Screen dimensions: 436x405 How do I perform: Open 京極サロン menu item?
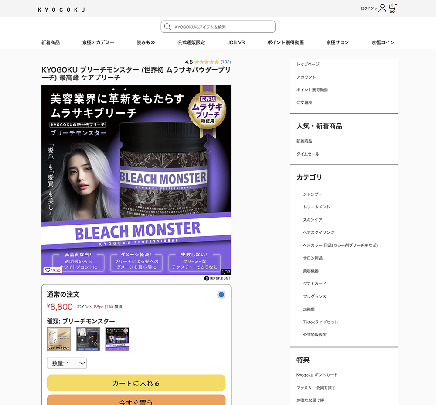pyautogui.click(x=337, y=42)
